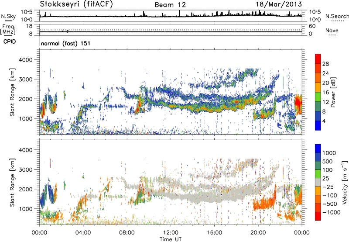349x242 pixels.
Task: Click the 'CPID' label
Action: pyautogui.click(x=10, y=41)
